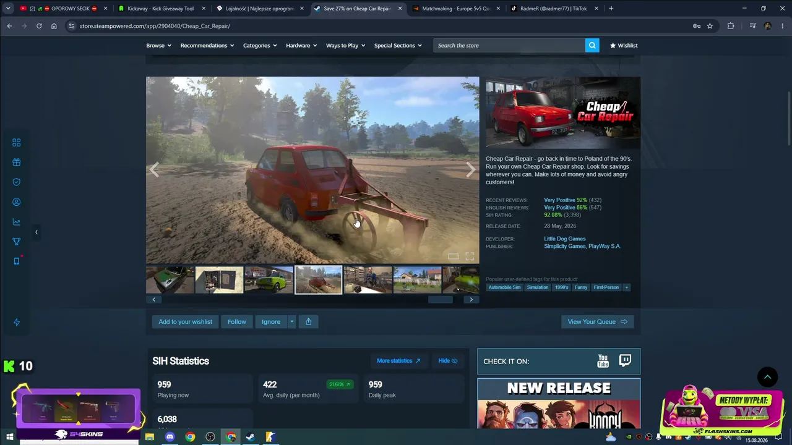Switch to the OPOROWY SECIK YouTube tab
This screenshot has height=445, width=792.
click(x=62, y=9)
